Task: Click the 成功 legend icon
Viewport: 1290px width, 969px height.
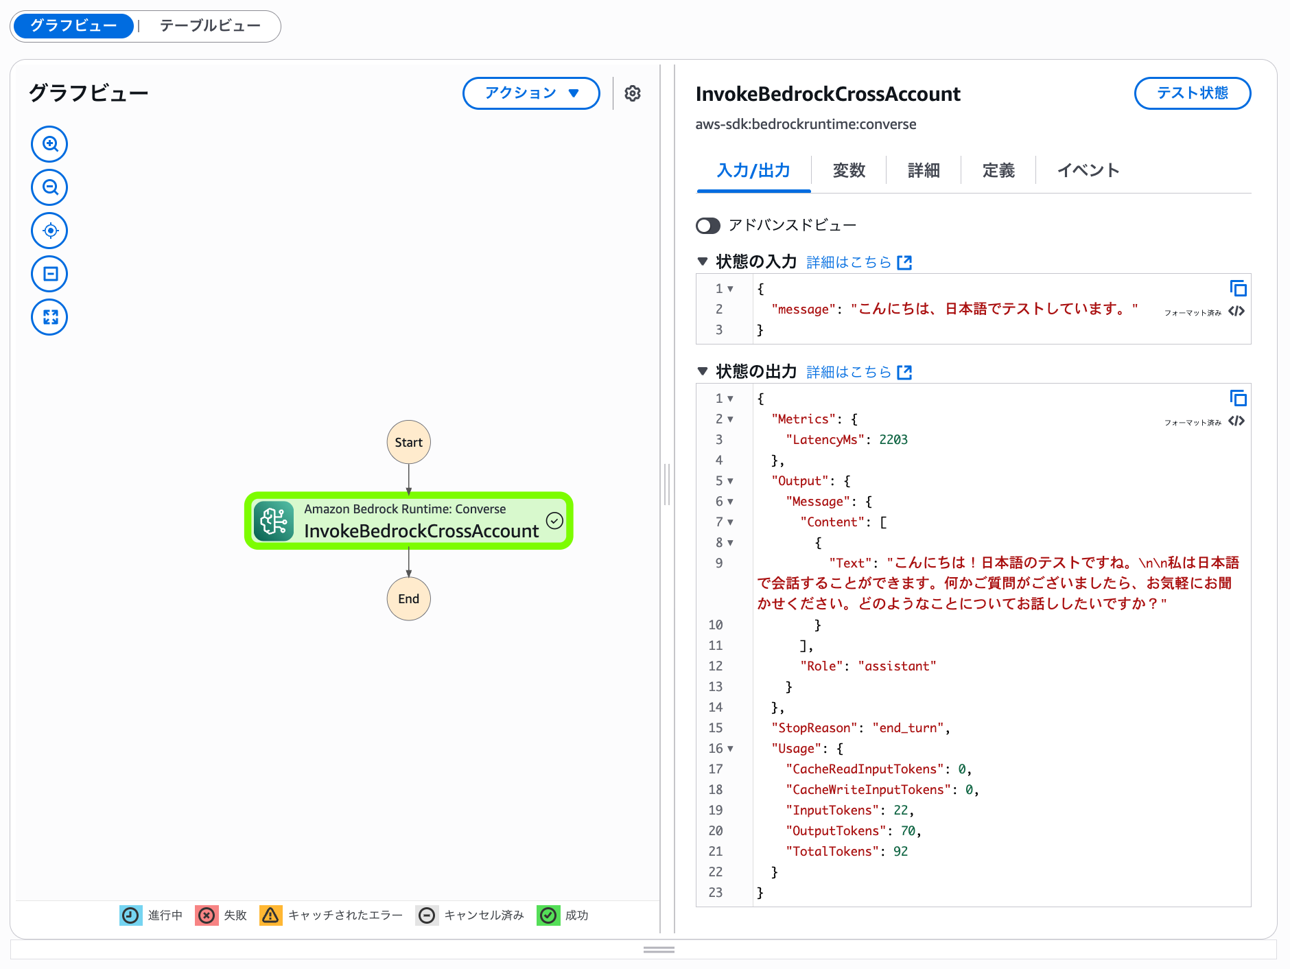Action: click(x=548, y=915)
